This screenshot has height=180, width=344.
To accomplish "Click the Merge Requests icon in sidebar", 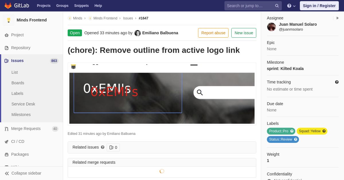I will (7, 129).
